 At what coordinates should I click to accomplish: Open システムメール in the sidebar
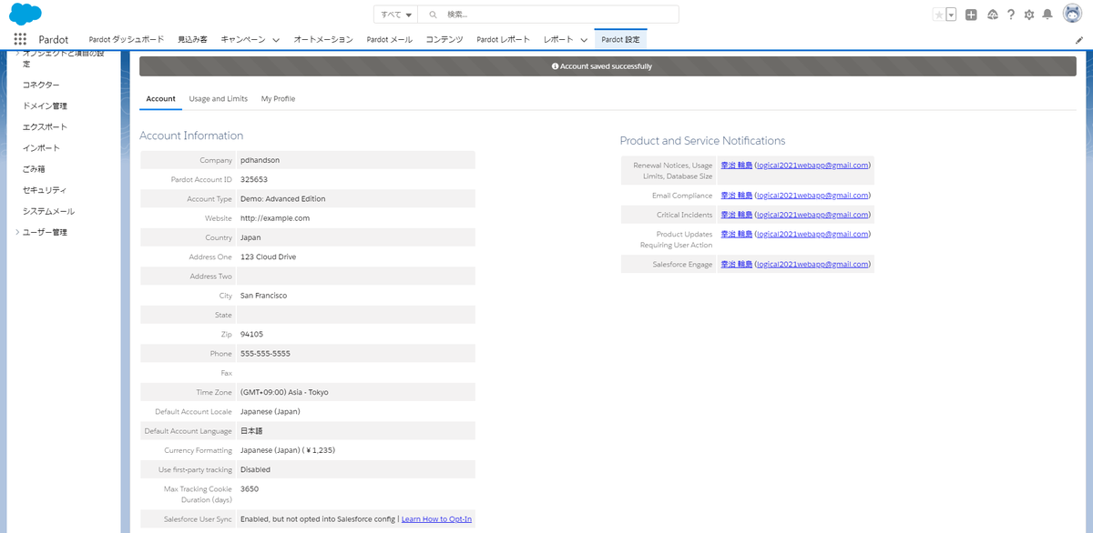[x=48, y=211]
